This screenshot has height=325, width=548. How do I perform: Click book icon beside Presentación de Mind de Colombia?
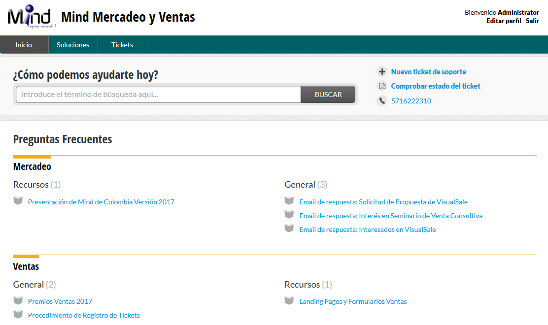click(x=18, y=201)
